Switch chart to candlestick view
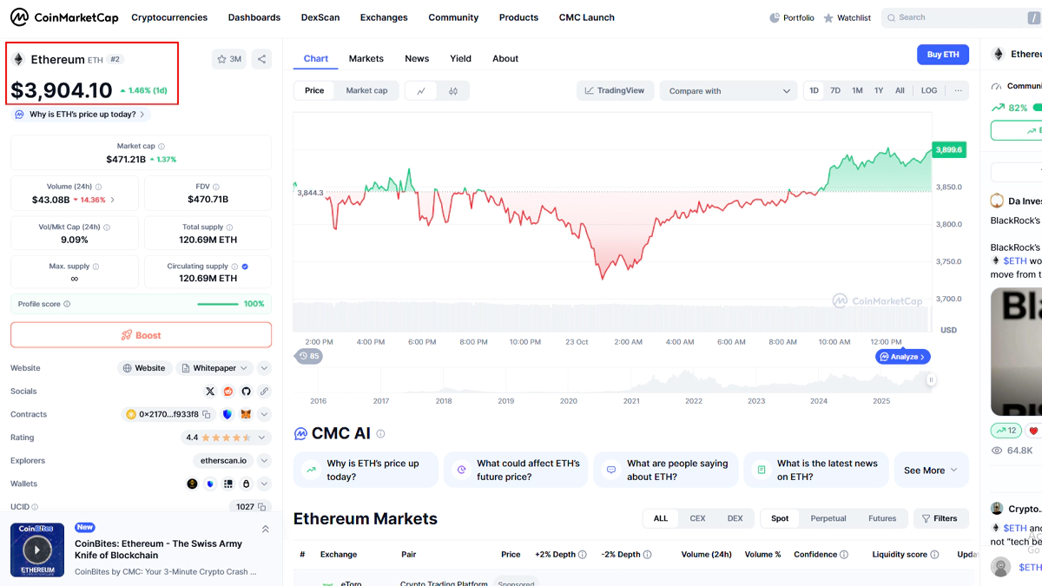Viewport: 1042px width, 586px height. 453,90
